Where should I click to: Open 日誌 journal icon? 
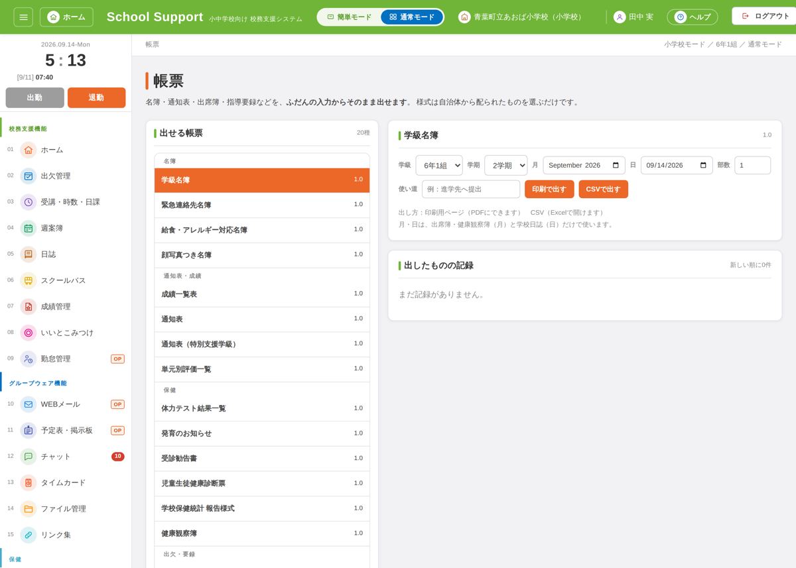tap(28, 254)
